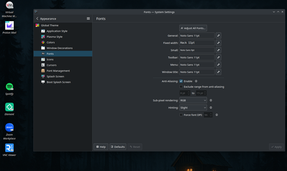Select the Fonts sidebar entry
287x171 pixels.
(x=63, y=53)
